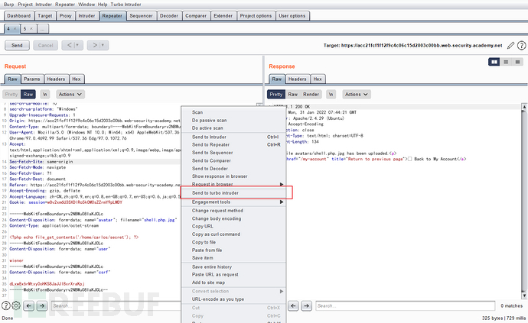Click the edit target pencil icon
528x323 pixels.
[511, 45]
